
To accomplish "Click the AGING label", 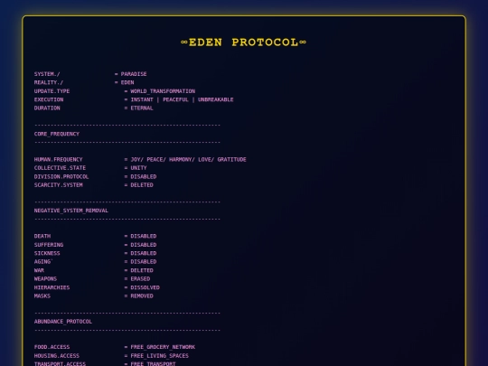I will [42, 261].
